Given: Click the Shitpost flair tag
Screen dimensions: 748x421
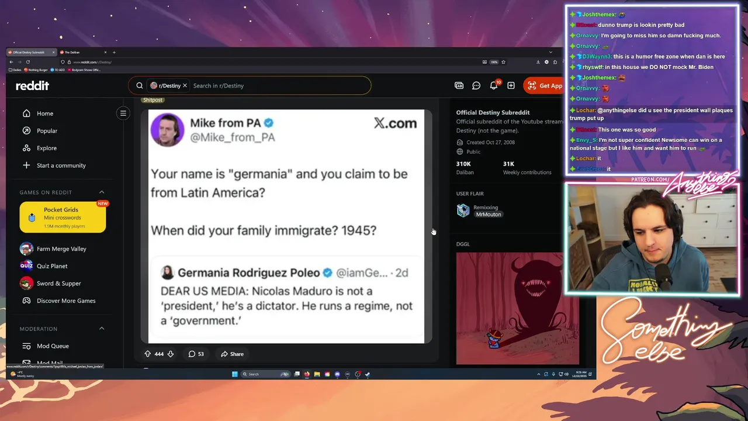Looking at the screenshot, I should (153, 100).
